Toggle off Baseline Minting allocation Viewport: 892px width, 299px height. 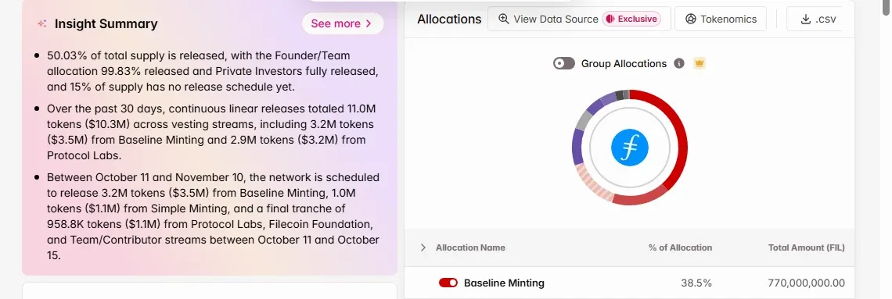pos(448,283)
